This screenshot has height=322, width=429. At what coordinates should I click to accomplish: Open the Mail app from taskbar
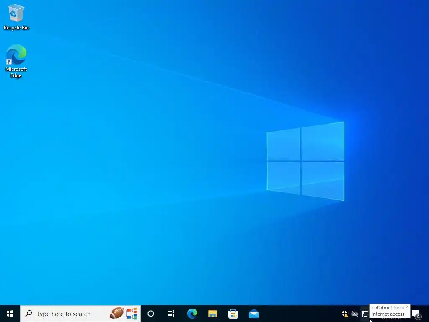coord(254,314)
